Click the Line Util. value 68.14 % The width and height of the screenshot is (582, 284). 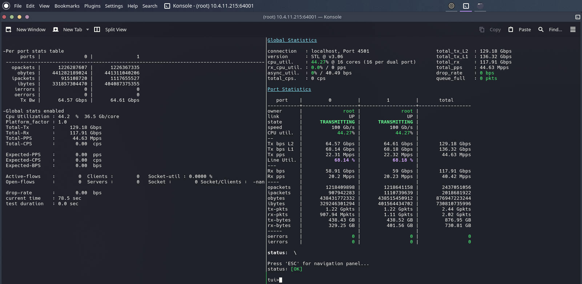(345, 160)
